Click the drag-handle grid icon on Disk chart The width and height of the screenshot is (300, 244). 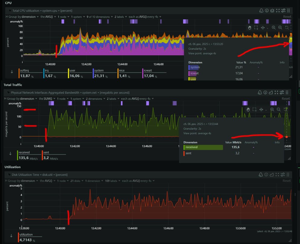[288, 175]
